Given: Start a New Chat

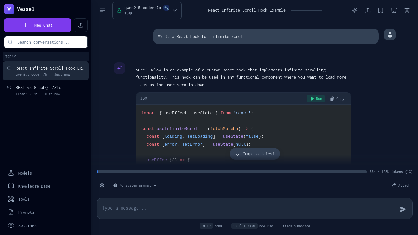Looking at the screenshot, I should 38,25.
